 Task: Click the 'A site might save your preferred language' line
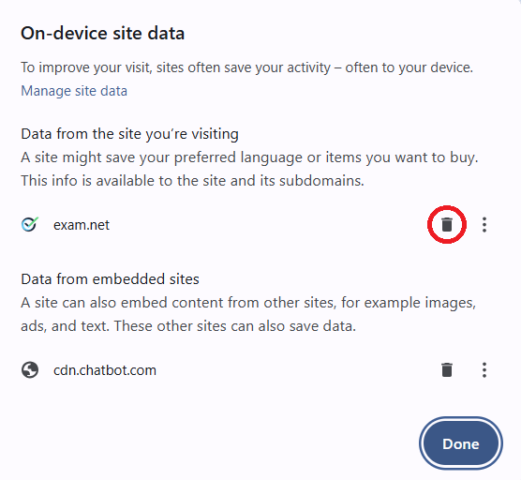pos(249,157)
